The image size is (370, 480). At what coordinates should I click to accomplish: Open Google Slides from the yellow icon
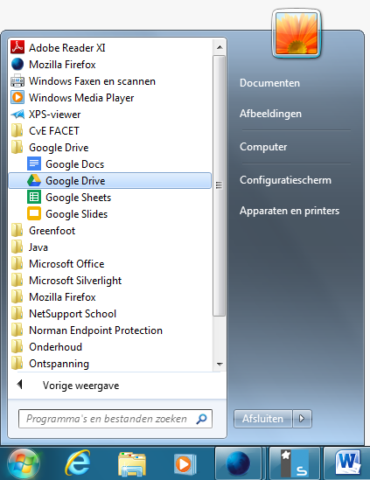tap(34, 213)
